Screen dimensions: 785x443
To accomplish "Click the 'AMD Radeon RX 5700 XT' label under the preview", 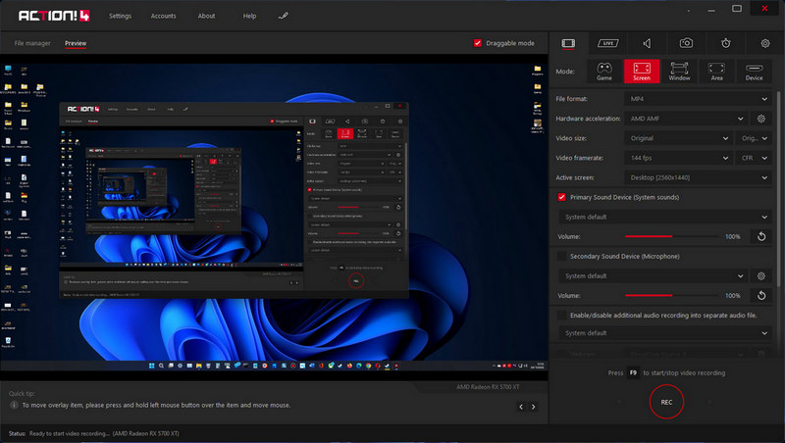I will pos(488,387).
